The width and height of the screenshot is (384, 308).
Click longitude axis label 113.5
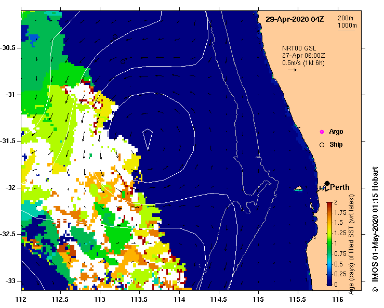tap(140, 300)
